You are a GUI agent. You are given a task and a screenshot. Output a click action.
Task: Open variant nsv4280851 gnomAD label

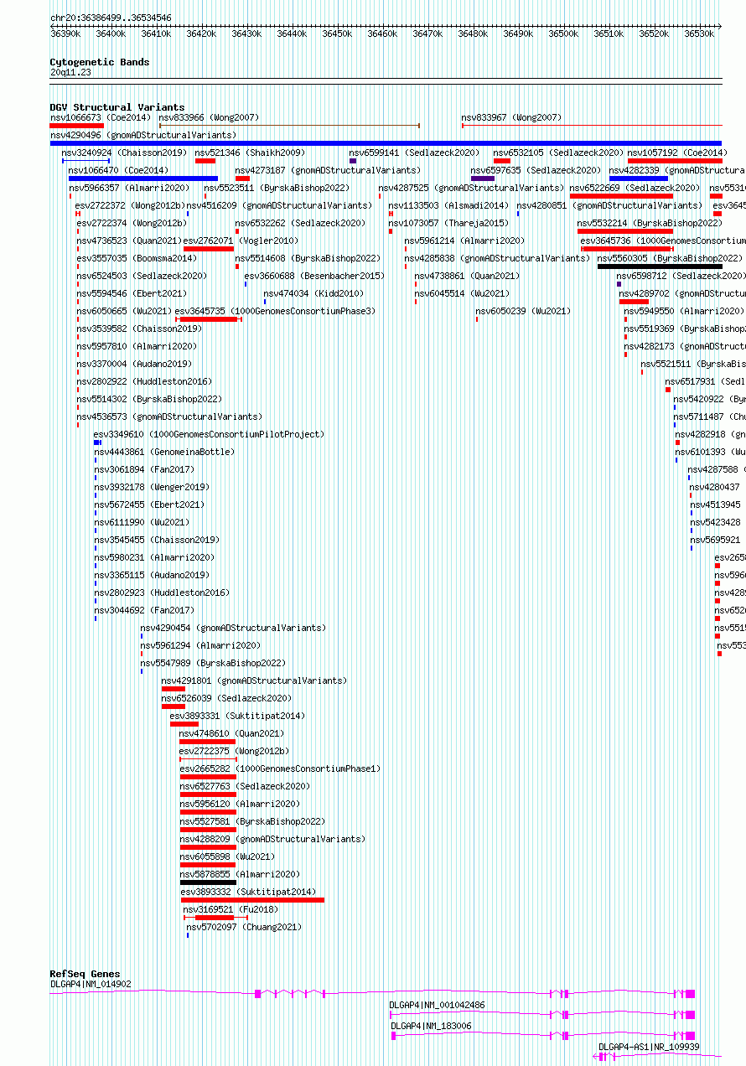tap(609, 206)
